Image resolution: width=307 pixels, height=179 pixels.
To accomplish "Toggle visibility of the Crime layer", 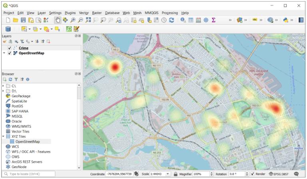I will point(10,48).
